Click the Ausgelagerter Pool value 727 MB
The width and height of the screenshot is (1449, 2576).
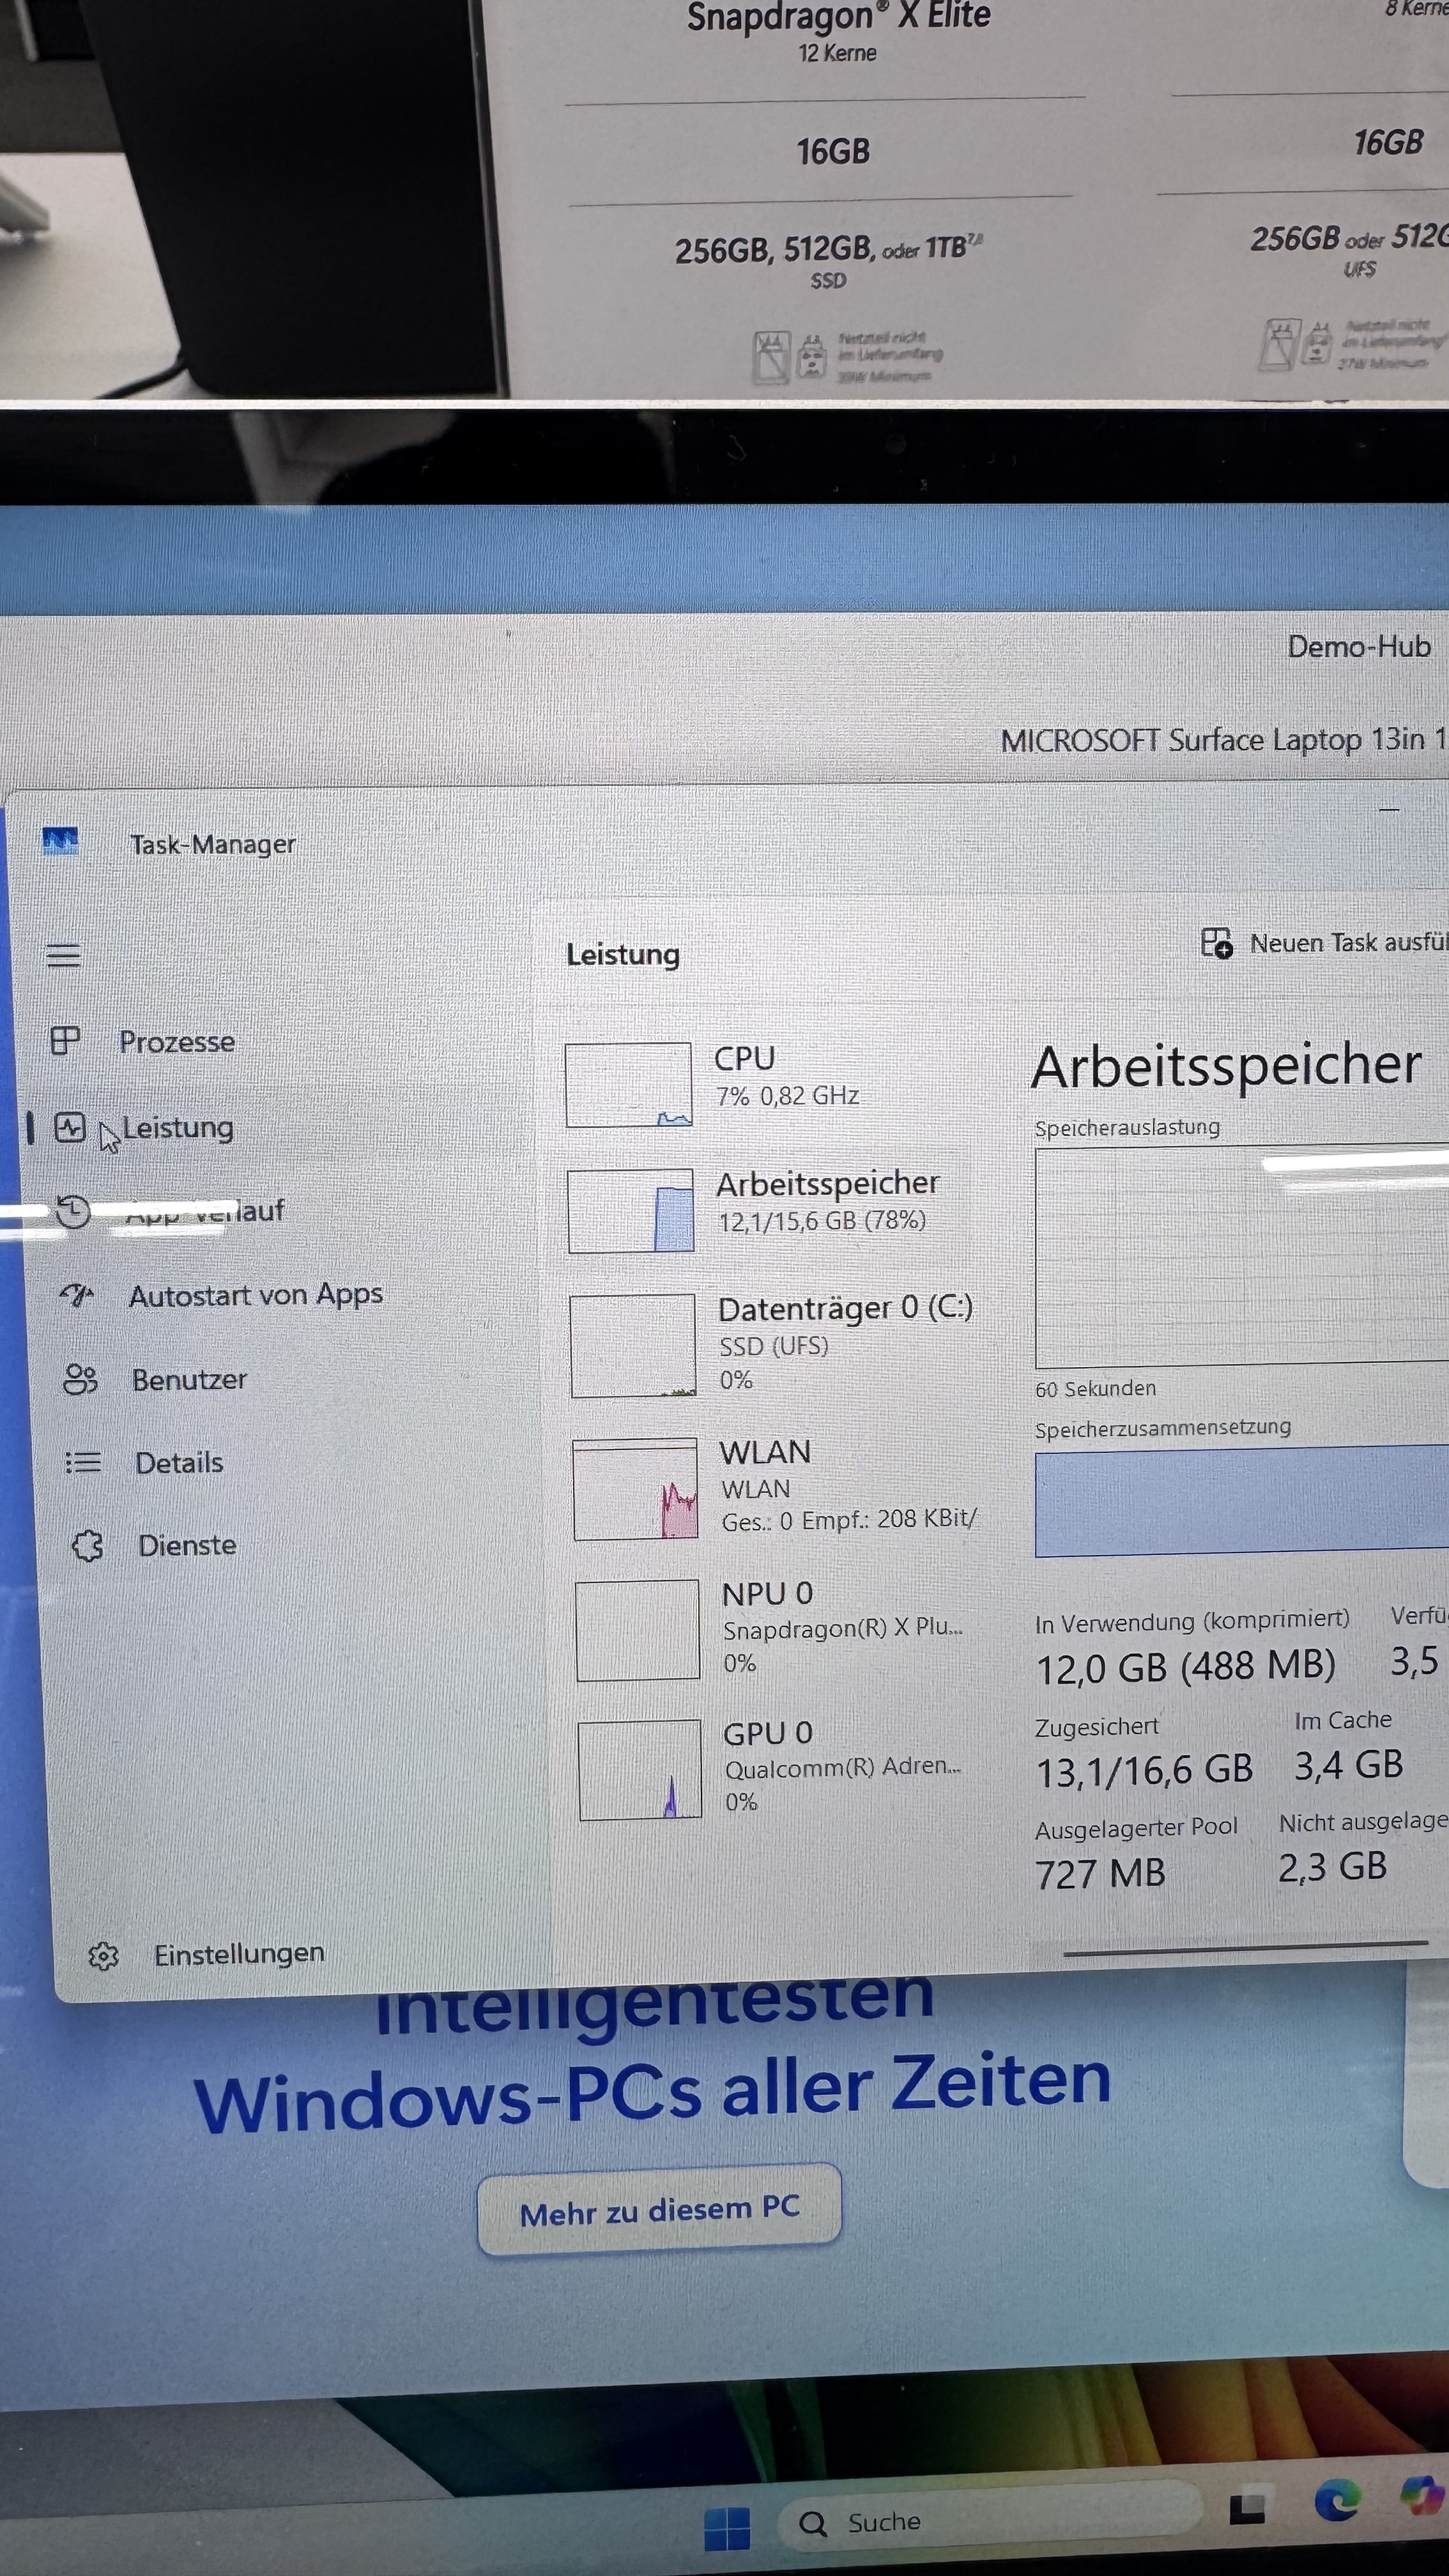point(1100,1873)
